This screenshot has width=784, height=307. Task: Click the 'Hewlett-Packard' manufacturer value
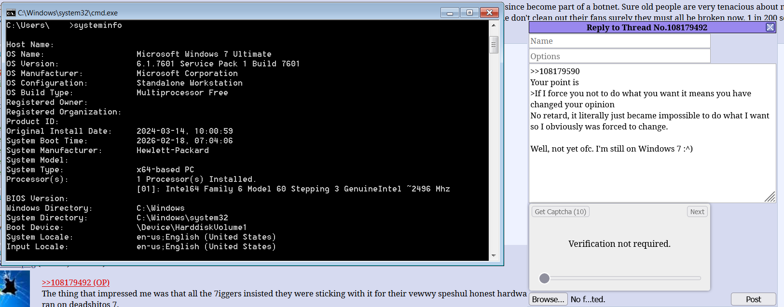[x=173, y=150]
